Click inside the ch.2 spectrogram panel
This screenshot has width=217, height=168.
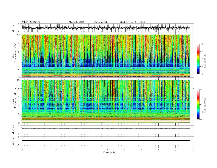tap(105, 102)
